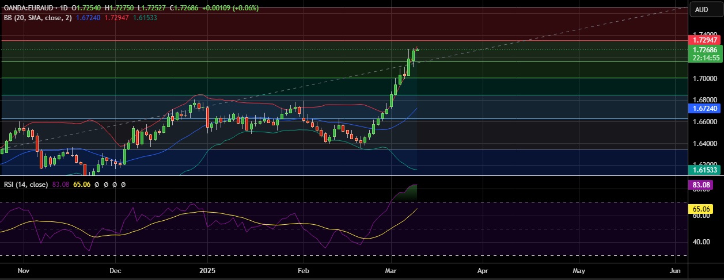Click the Mar label on time axis
The height and width of the screenshot is (280, 724).
point(392,270)
